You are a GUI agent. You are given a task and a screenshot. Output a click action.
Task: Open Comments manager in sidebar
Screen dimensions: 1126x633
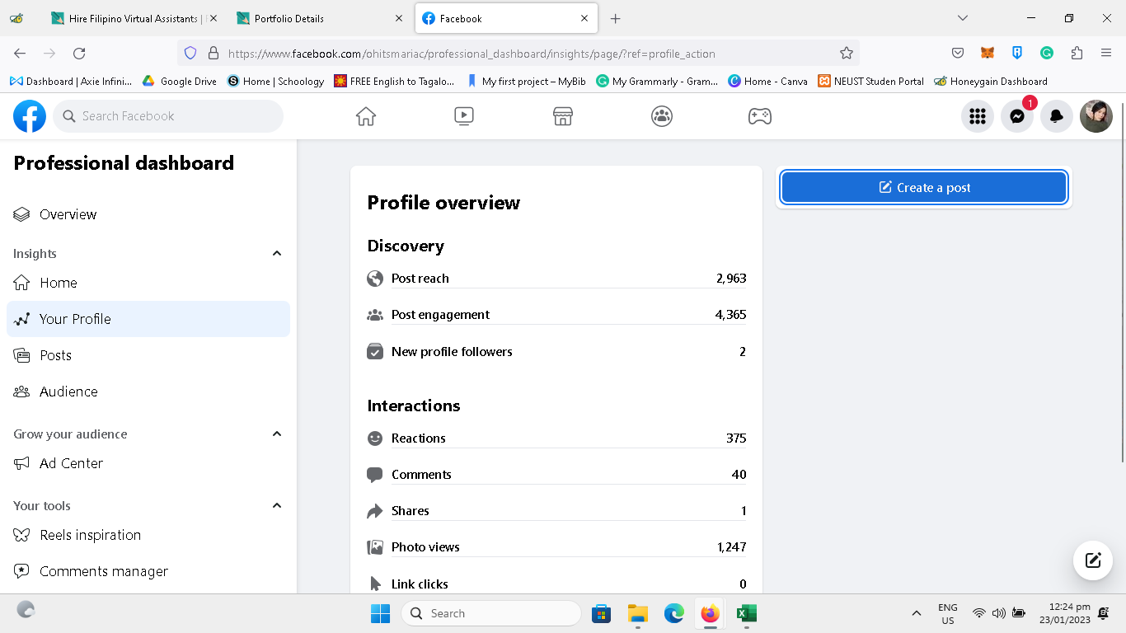(148, 571)
